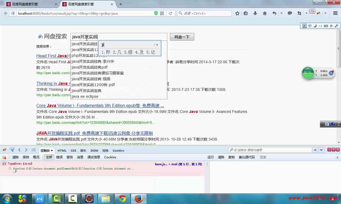
Task: Find next match with the down chevron
Action: [x=322, y=150]
